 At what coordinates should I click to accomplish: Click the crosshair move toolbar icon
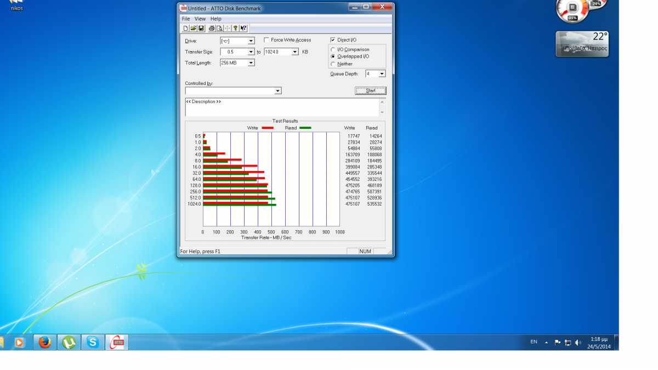(x=227, y=28)
